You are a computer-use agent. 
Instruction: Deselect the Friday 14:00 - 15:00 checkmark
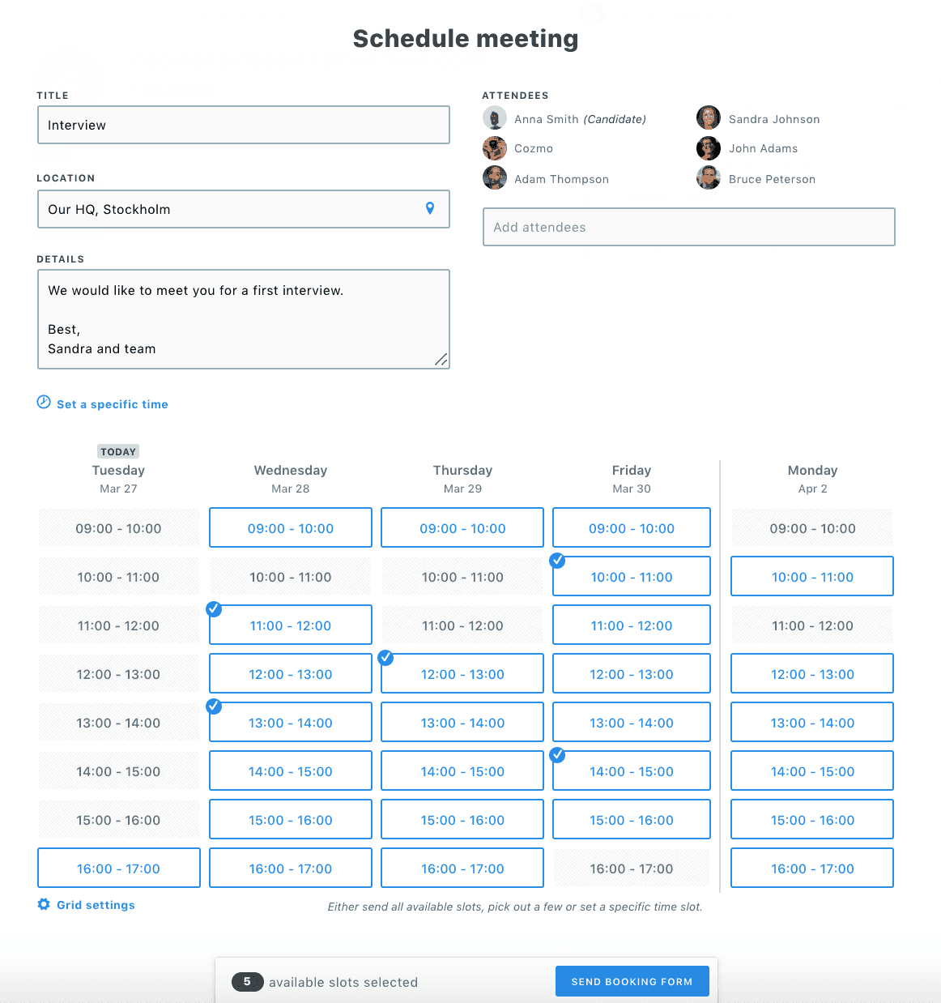[557, 755]
